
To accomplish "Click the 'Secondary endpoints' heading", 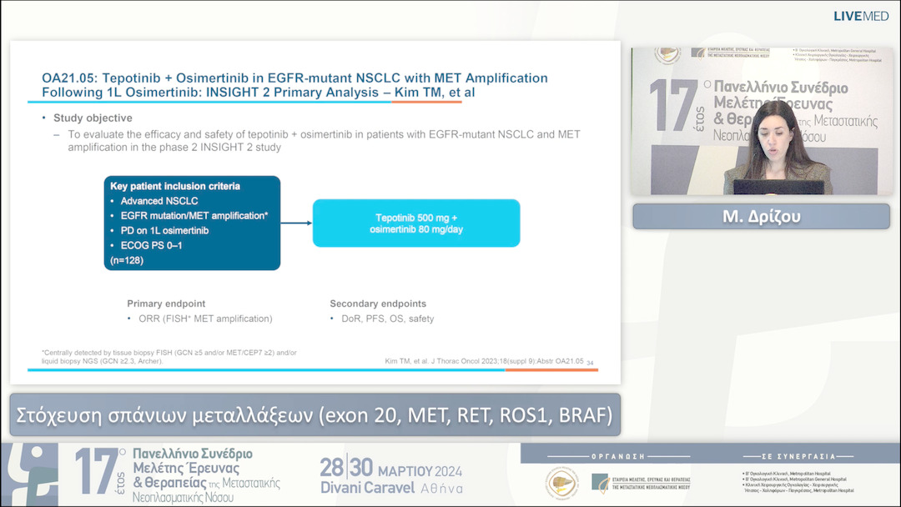I will point(378,304).
